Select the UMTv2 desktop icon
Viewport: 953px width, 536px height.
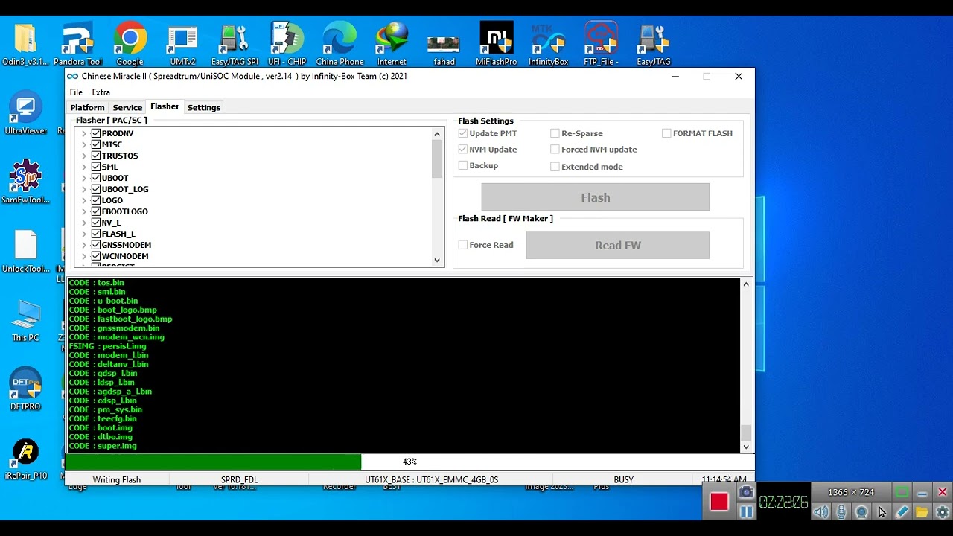tap(182, 44)
